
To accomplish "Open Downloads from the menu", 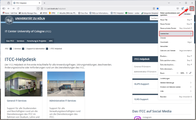I will [176, 42].
